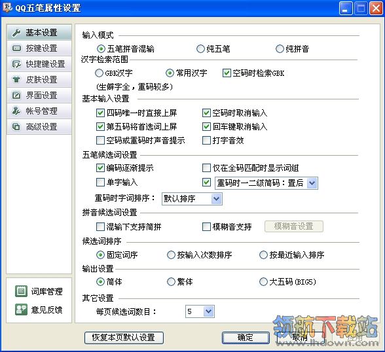Open 词库管理 link
385x352 pixels.
point(46,291)
